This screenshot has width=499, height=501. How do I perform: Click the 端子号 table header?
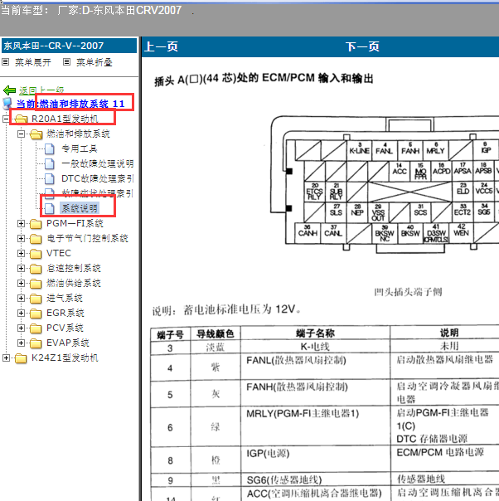170,335
